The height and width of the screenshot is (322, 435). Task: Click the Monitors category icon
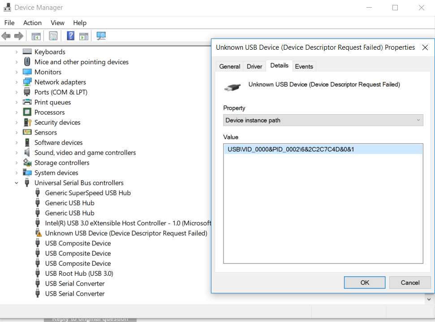27,72
